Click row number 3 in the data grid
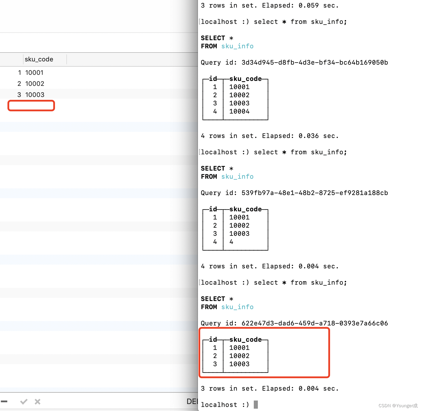This screenshot has width=422, height=411. pyautogui.click(x=19, y=95)
